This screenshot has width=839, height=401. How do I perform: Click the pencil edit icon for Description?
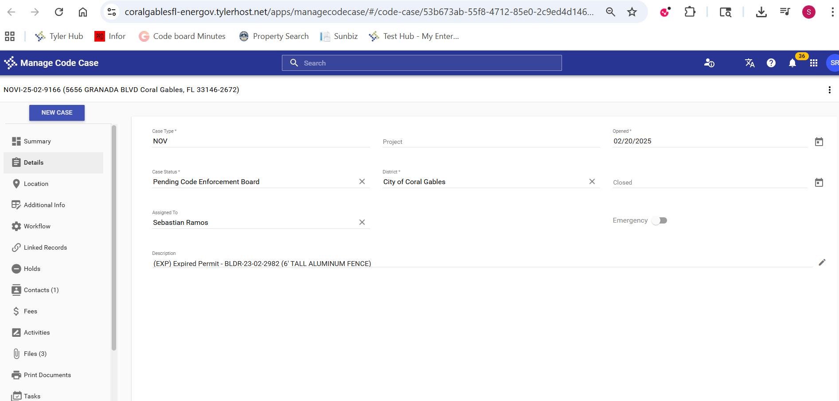[822, 262]
